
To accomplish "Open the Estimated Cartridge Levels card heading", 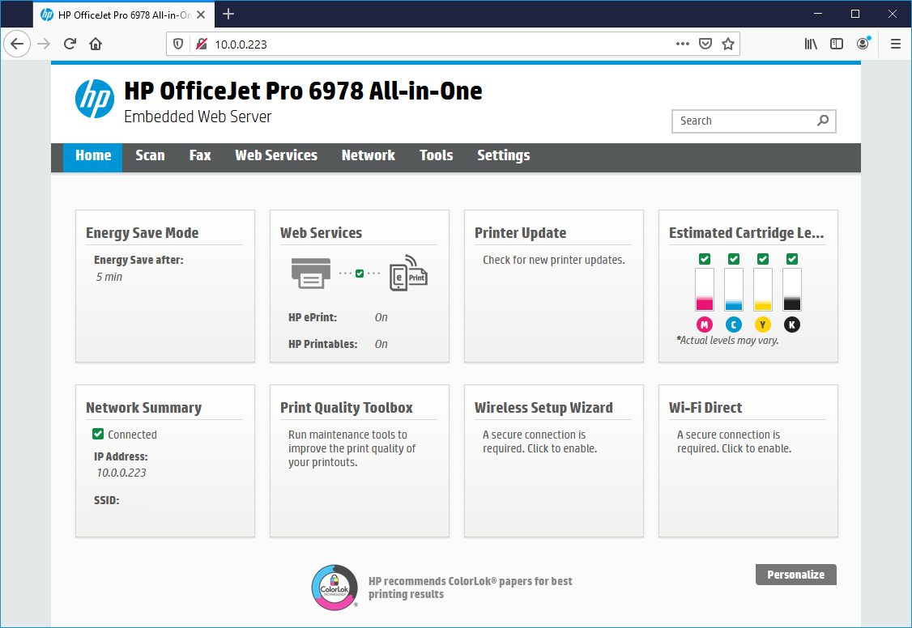I will (x=747, y=233).
